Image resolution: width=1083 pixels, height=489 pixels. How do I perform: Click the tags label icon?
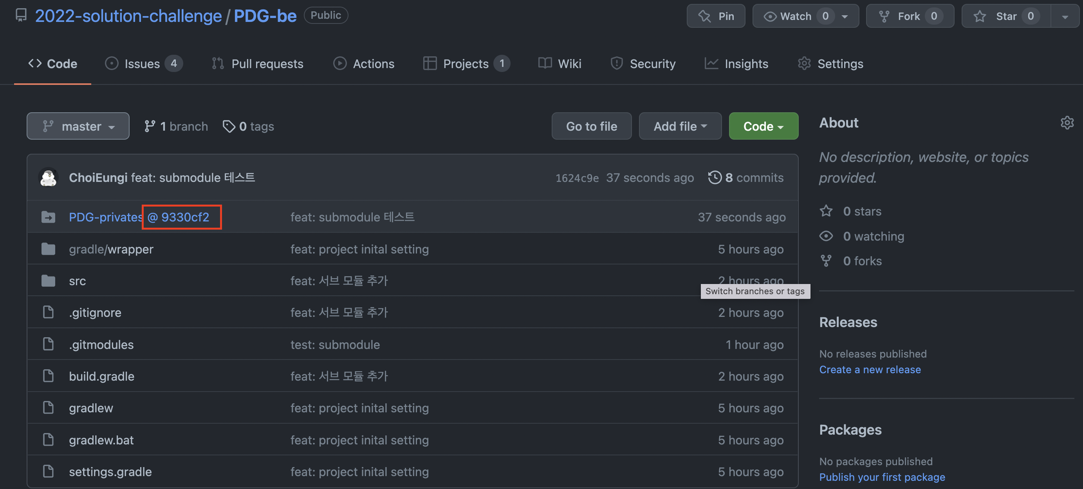[x=229, y=126]
